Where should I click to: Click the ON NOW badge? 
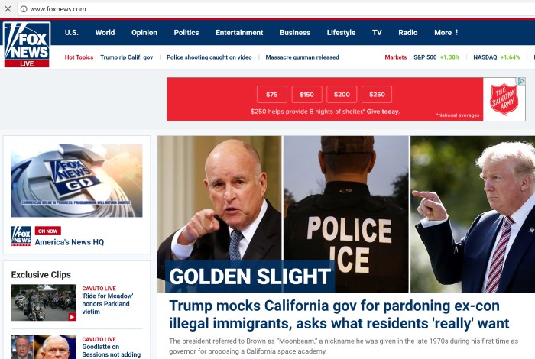(x=47, y=231)
